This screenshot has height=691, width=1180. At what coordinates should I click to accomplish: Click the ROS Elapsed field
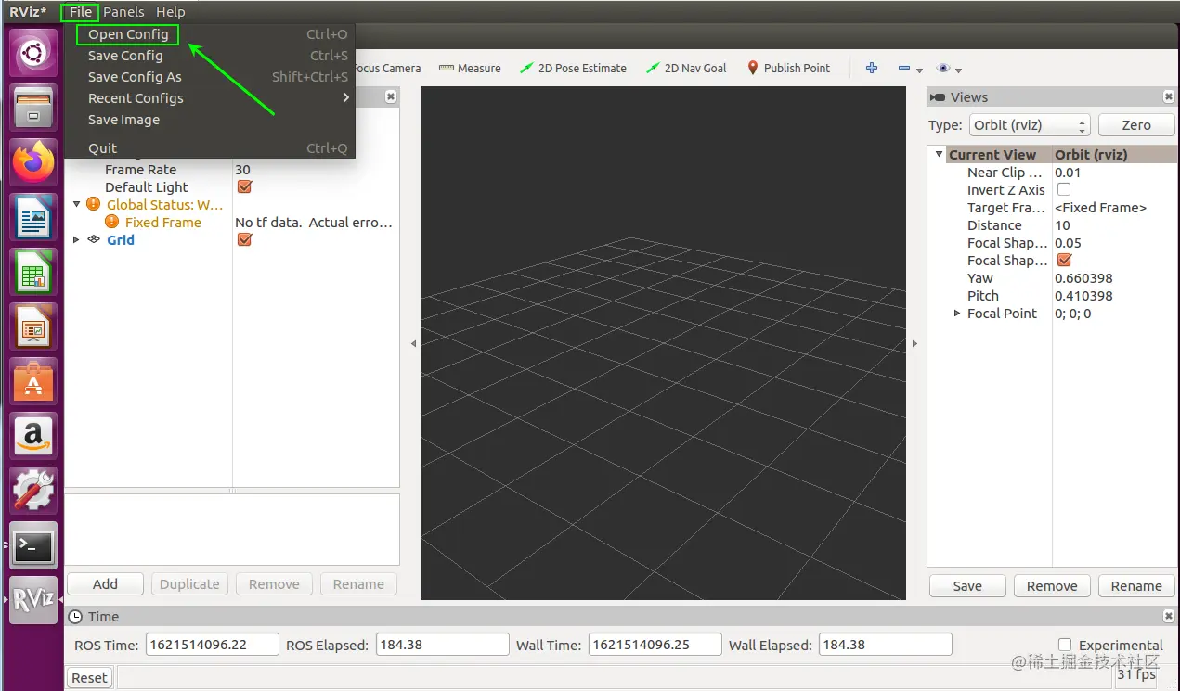(x=442, y=645)
